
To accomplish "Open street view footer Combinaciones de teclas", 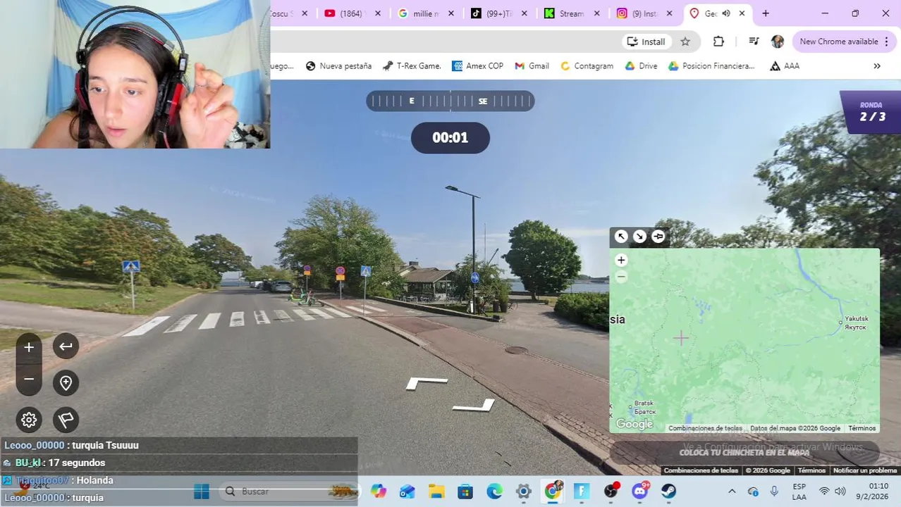I will pyautogui.click(x=701, y=470).
